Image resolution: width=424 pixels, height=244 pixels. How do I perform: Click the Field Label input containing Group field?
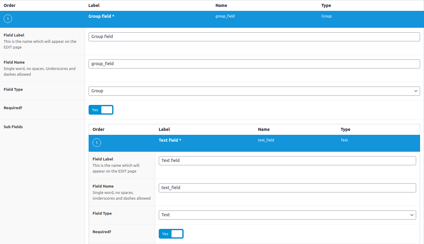coord(254,36)
